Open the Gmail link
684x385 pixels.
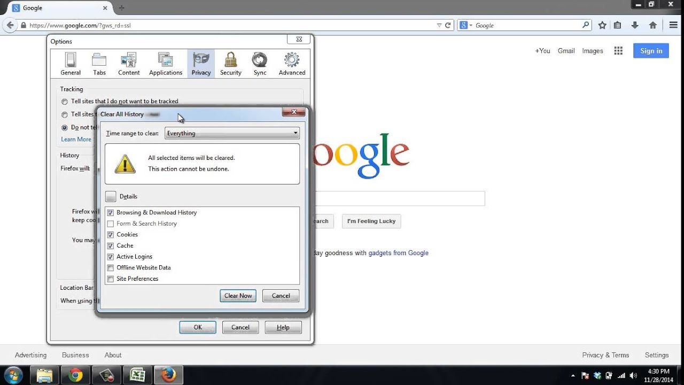pyautogui.click(x=566, y=51)
